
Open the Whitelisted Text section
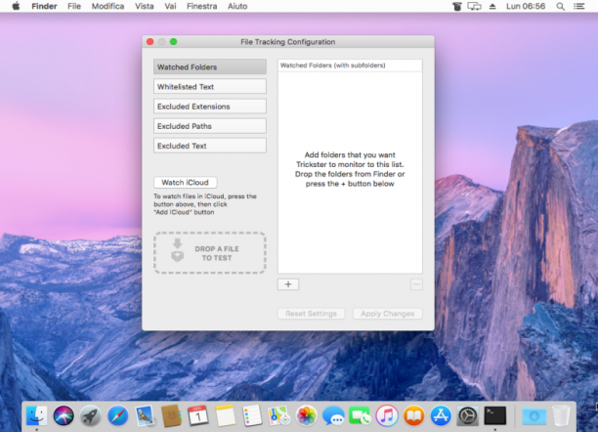(210, 87)
